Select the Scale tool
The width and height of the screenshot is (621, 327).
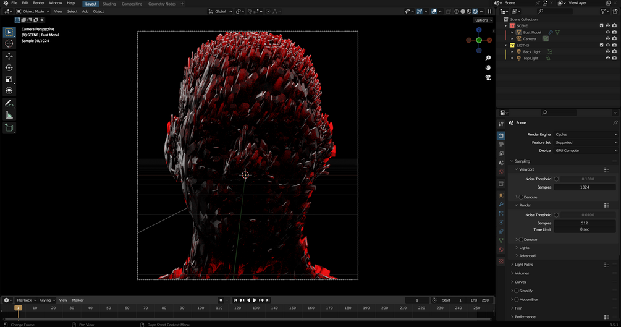(9, 80)
